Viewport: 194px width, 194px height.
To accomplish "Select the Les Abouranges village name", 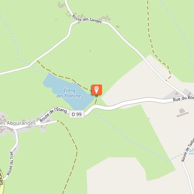I will pos(18,123).
